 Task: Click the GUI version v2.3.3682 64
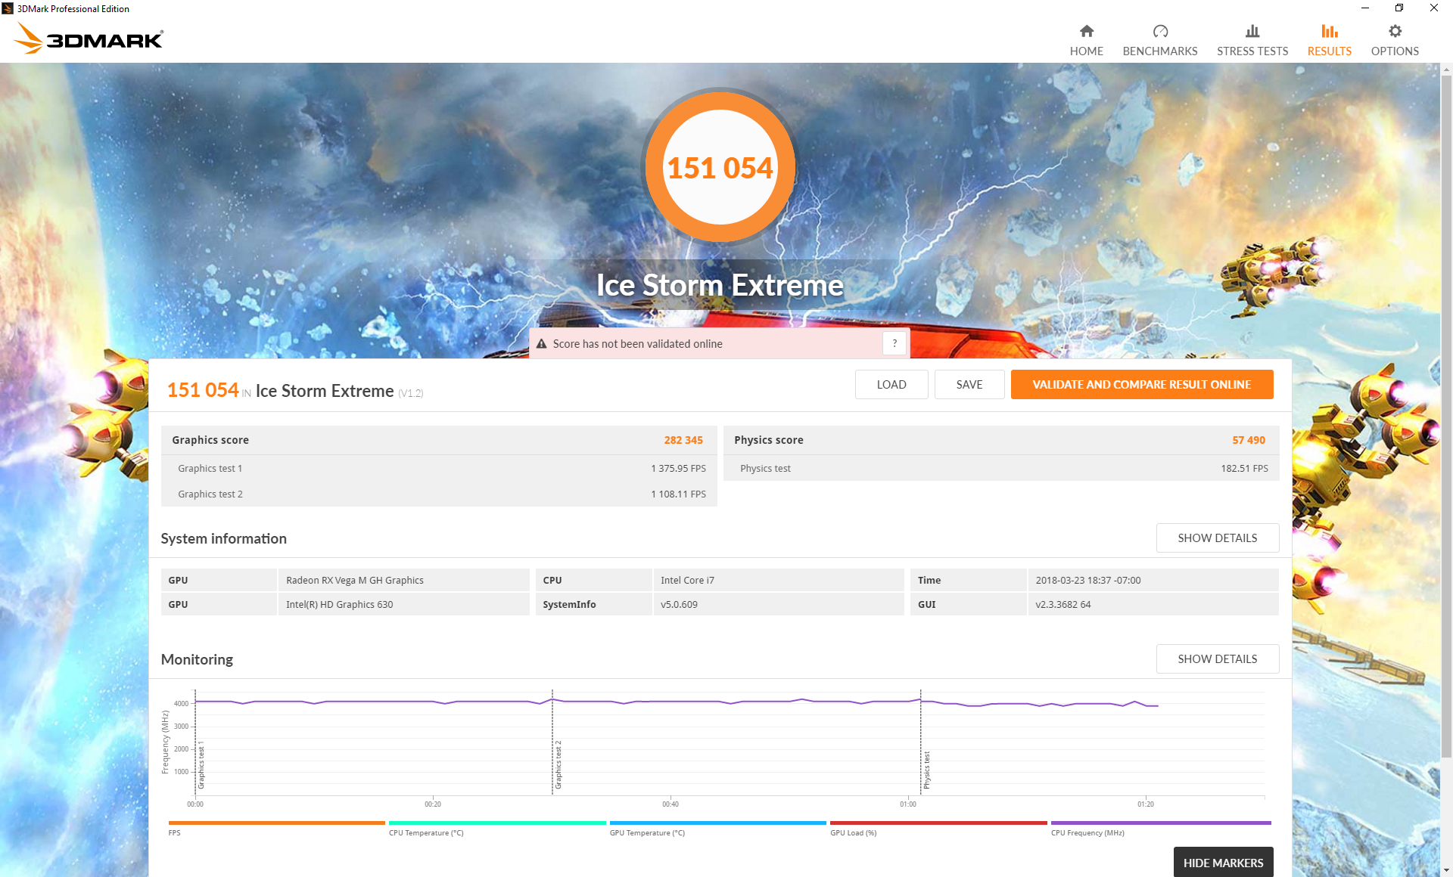pyautogui.click(x=1063, y=604)
